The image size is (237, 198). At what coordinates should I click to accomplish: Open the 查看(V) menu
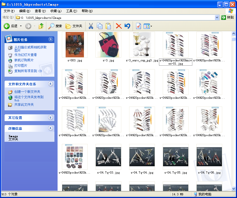click(x=40, y=11)
